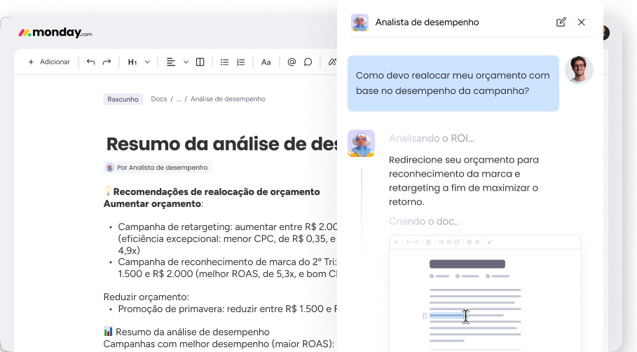637x352 pixels.
Task: Open the Aa text style options
Action: 266,62
